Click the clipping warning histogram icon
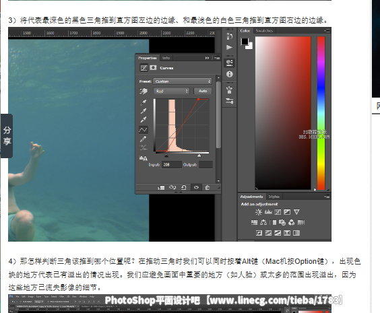The height and width of the screenshot is (313, 380). (144, 158)
